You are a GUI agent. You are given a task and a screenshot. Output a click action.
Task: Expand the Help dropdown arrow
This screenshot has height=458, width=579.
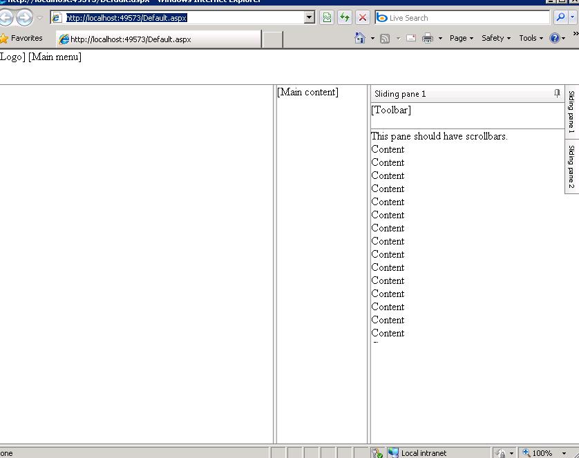click(564, 39)
